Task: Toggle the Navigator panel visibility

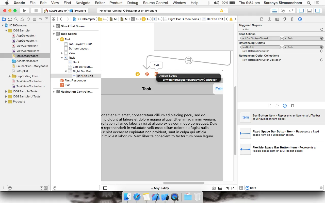Action: point(301,11)
